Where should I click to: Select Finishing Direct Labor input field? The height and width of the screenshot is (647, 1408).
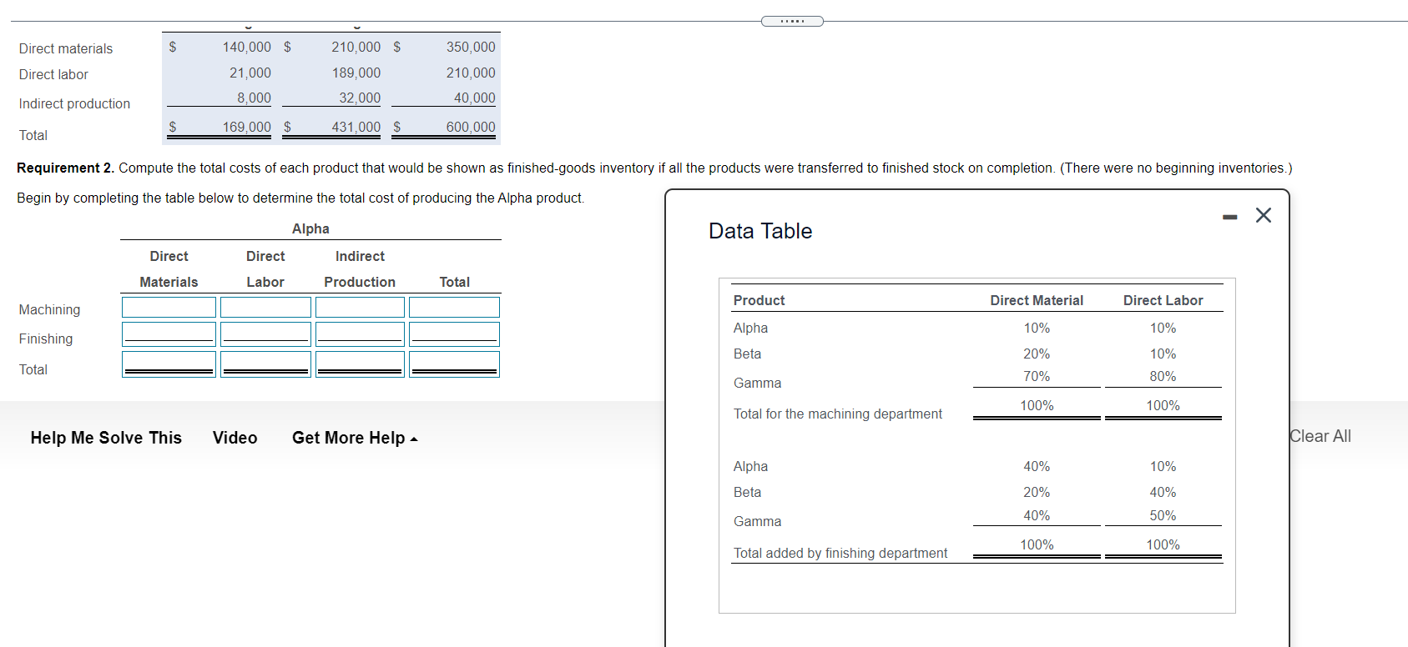[265, 334]
